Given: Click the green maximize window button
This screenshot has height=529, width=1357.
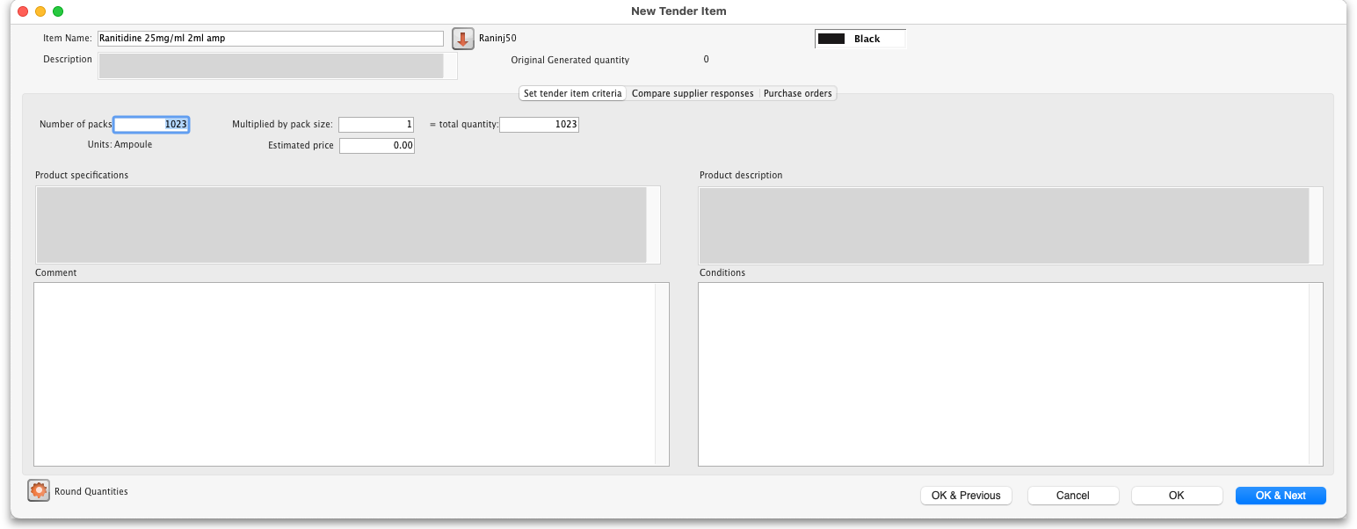Looking at the screenshot, I should (x=58, y=11).
